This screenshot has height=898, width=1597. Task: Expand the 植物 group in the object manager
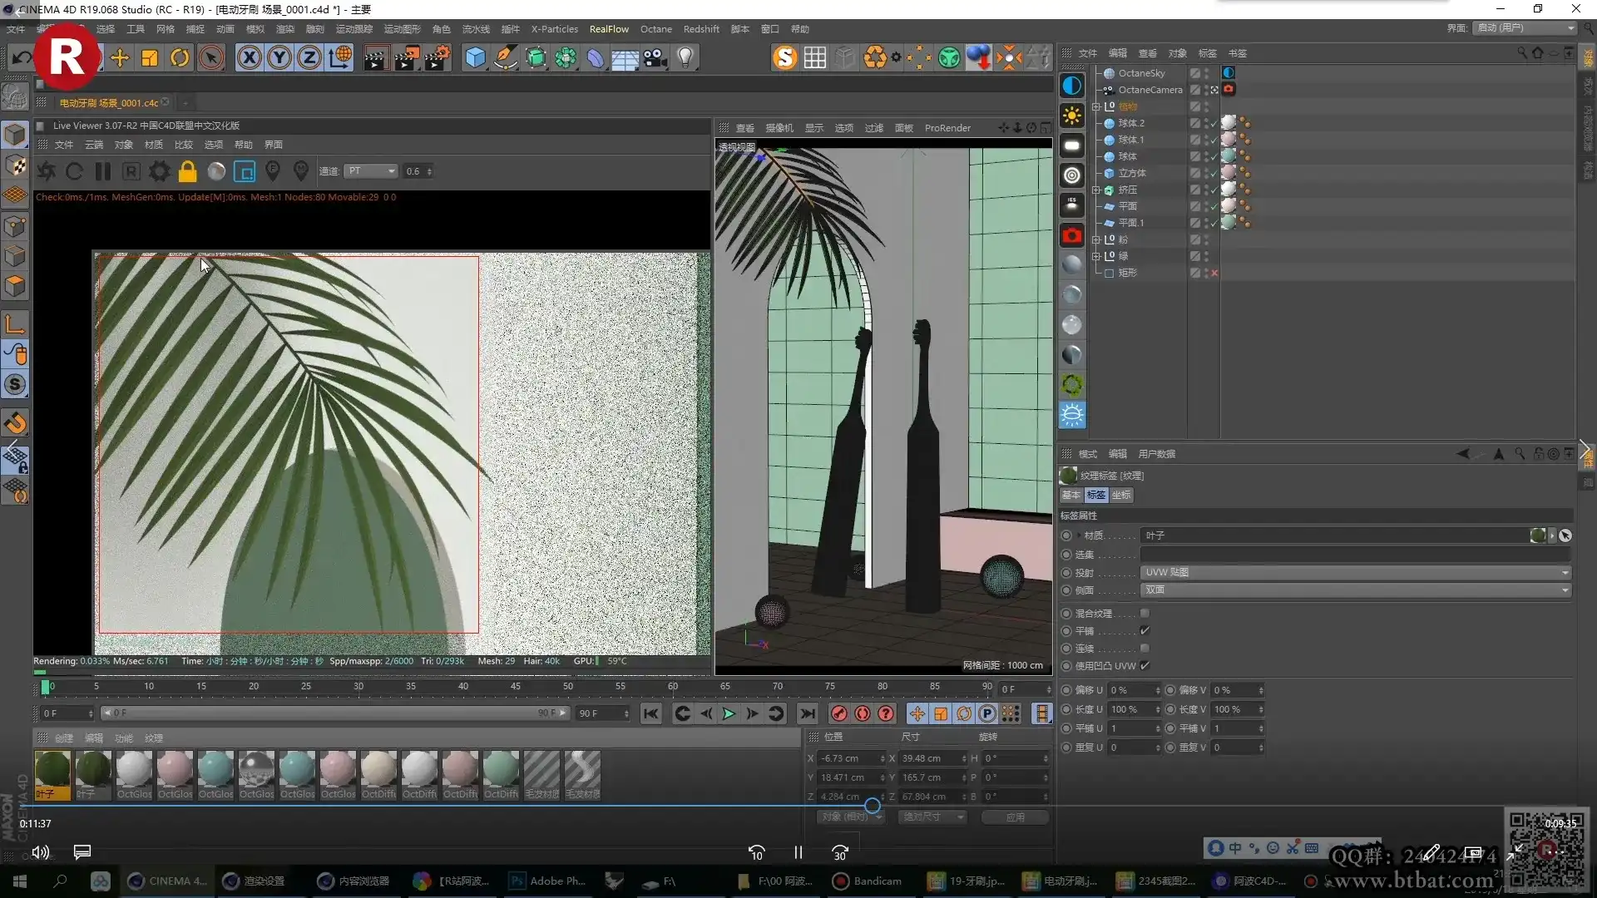(x=1096, y=106)
